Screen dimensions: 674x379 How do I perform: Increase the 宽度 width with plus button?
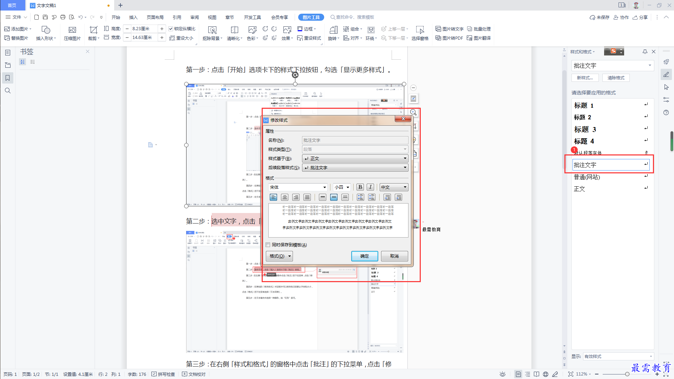coord(162,38)
